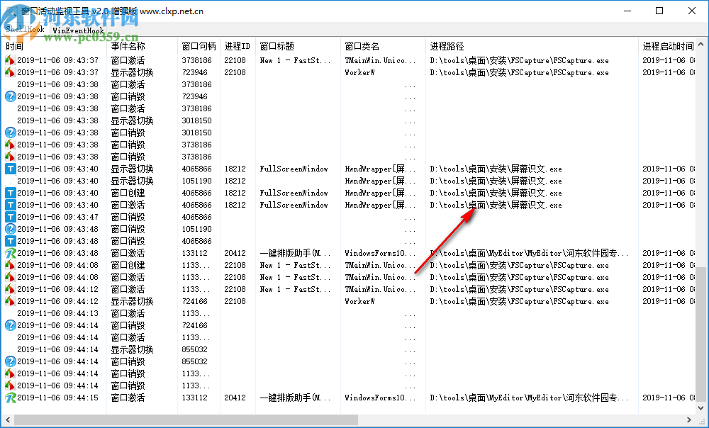Click FSCapture icon on 09:44:08 窗口激活 row

[x=10, y=277]
